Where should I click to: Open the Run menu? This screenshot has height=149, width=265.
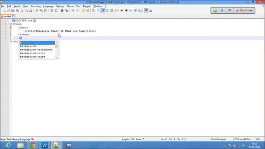point(78,6)
